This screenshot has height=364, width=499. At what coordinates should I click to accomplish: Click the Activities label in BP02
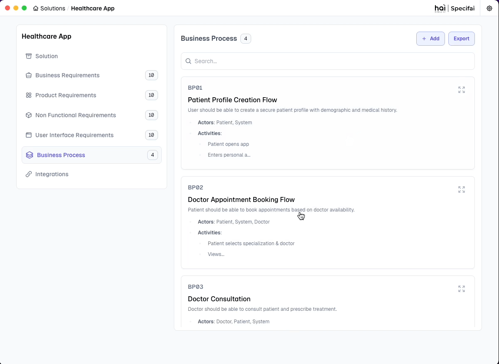pyautogui.click(x=210, y=233)
